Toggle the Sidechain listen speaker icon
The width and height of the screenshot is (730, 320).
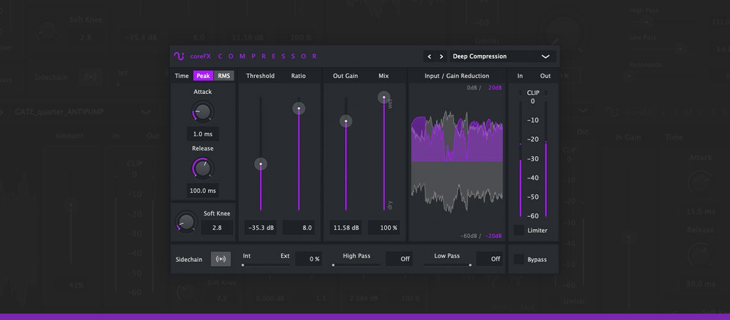[221, 259]
